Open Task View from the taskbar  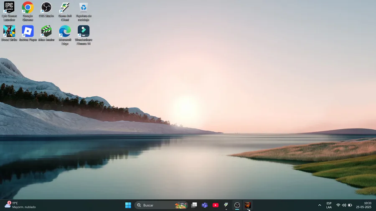[194, 205]
